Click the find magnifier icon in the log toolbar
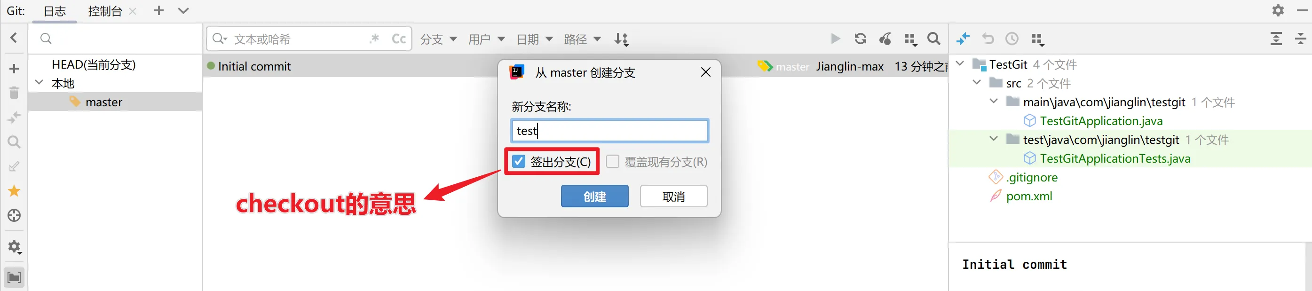Viewport: 1312px width, 291px height. [933, 39]
